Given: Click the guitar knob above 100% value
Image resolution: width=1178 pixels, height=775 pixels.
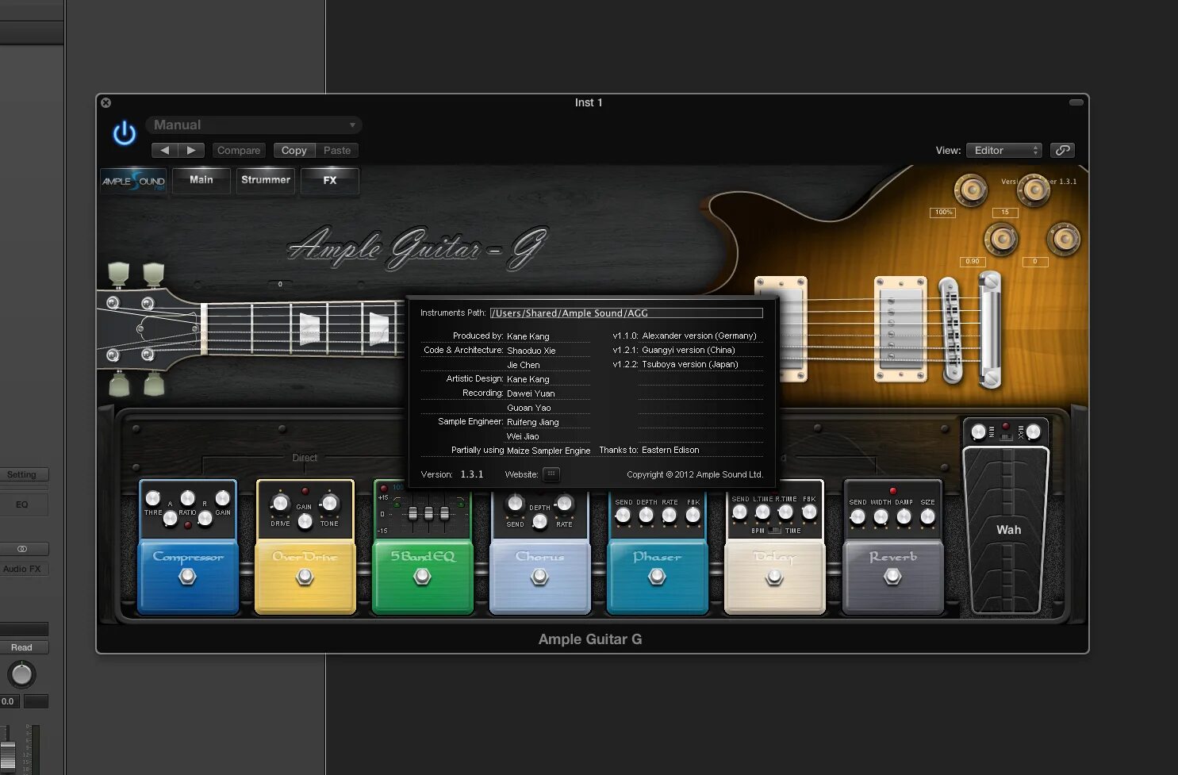Looking at the screenshot, I should 970,190.
